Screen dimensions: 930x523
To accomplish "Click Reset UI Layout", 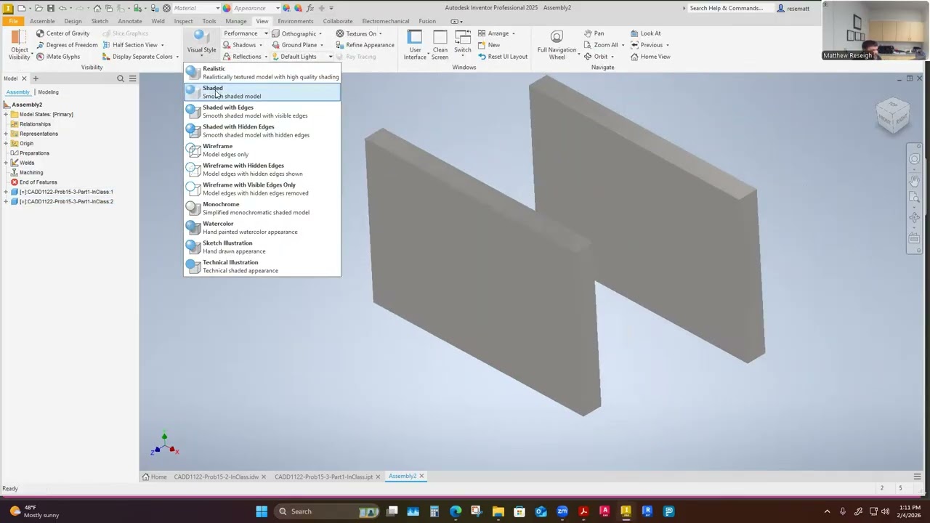I will click(x=503, y=57).
